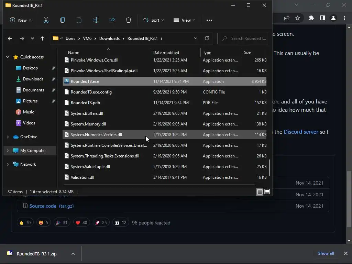Open the Discord server link on the webpage
Screen dimensions: 352x264
(x=301, y=132)
